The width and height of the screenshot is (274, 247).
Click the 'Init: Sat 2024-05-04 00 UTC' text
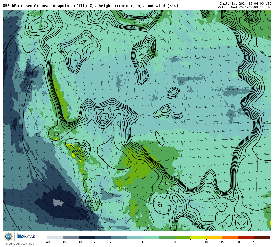pyautogui.click(x=246, y=4)
